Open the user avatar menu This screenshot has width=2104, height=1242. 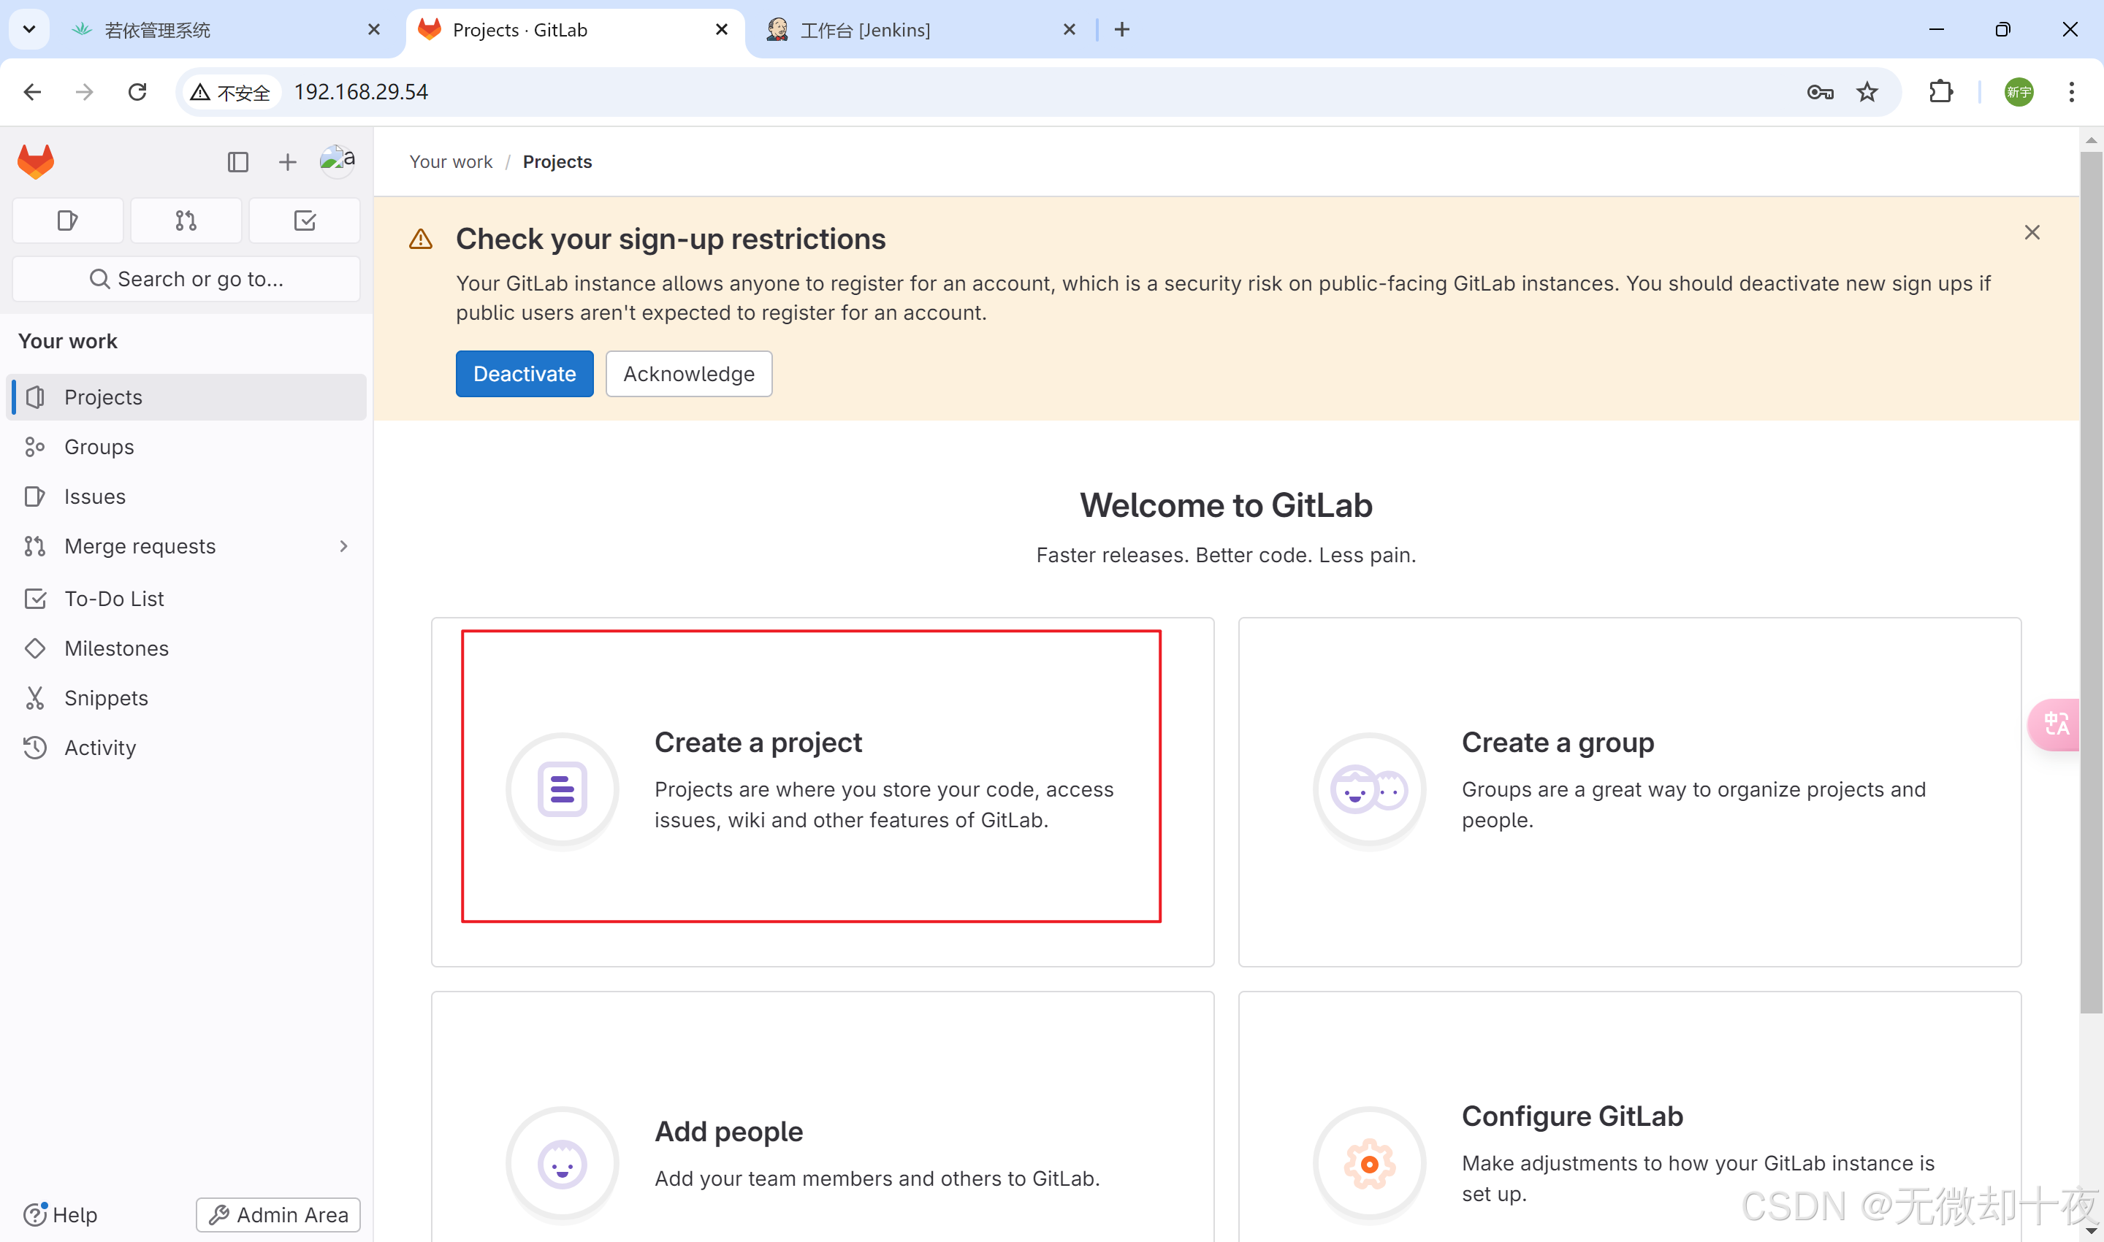(x=337, y=160)
